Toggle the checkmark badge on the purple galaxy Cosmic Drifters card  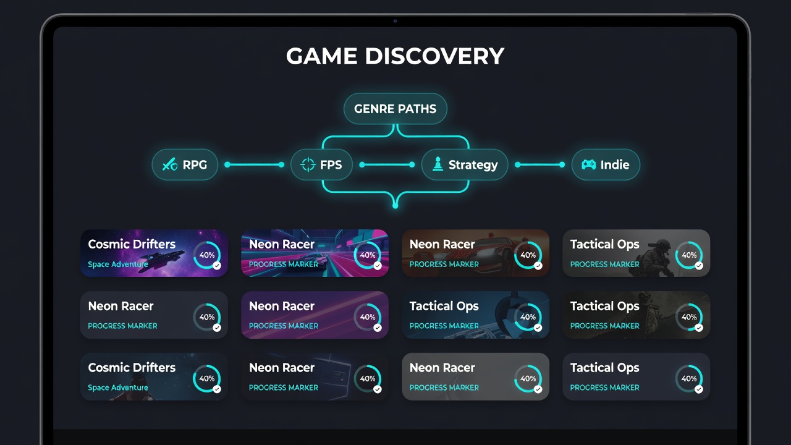pyautogui.click(x=217, y=266)
